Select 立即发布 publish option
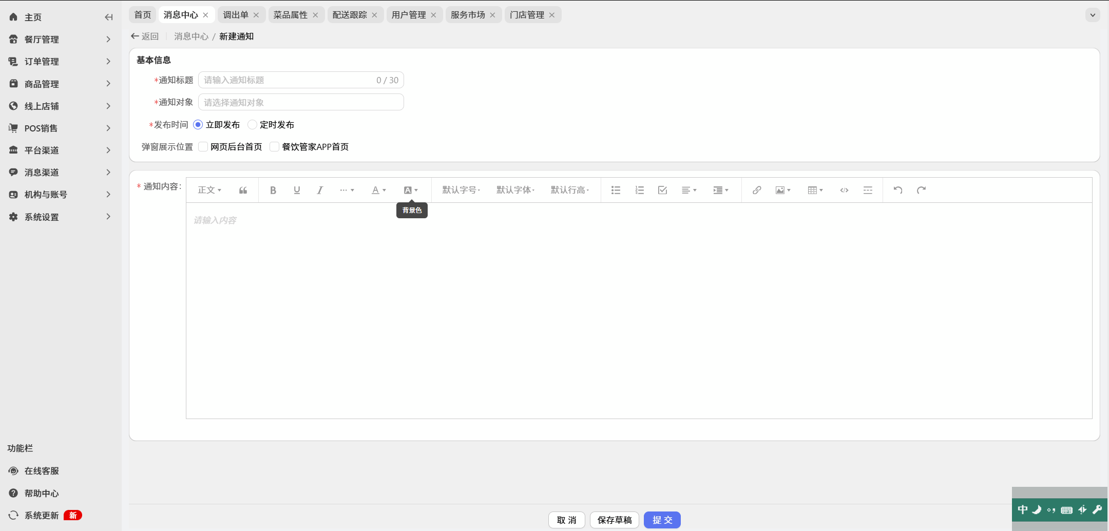 (217, 125)
